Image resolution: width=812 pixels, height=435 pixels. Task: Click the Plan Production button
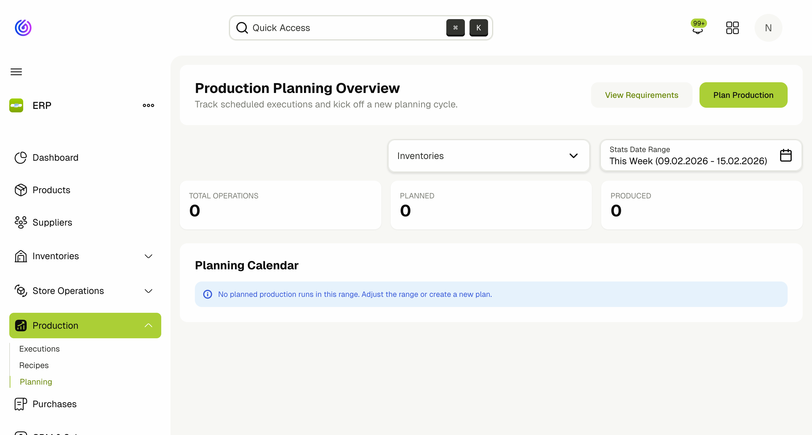point(743,95)
